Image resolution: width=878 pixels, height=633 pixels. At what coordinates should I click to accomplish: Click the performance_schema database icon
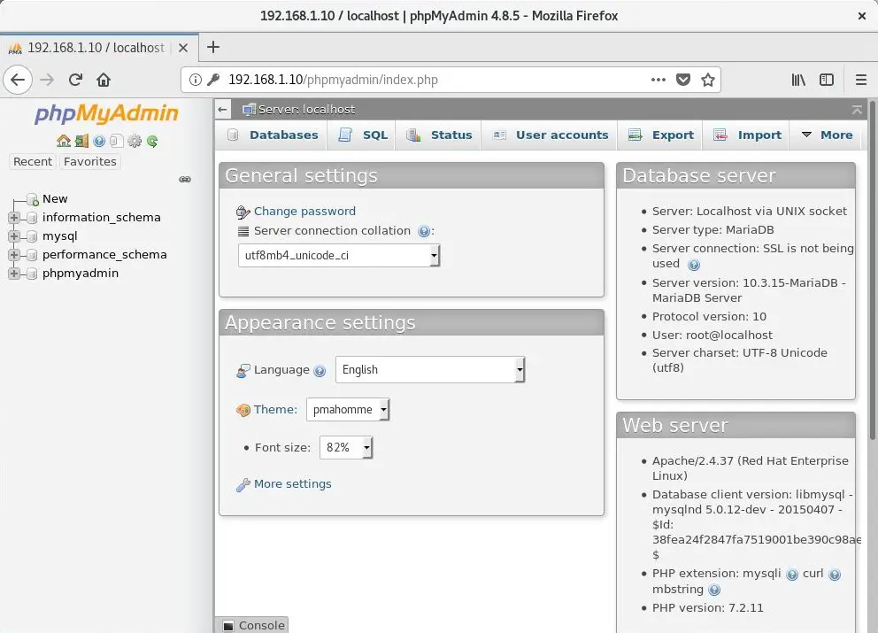click(32, 255)
